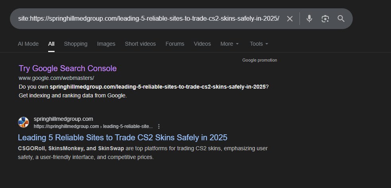Click the springhillmedgroup.com site name
This screenshot has width=391, height=188.
pyautogui.click(x=64, y=119)
